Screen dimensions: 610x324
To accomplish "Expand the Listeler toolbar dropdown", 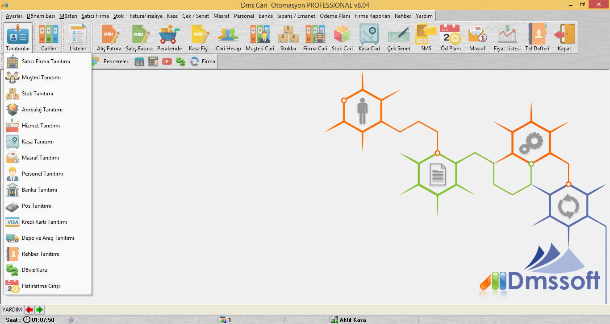I will (x=78, y=37).
